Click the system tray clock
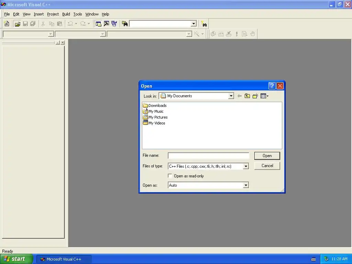Image resolution: width=352 pixels, height=264 pixels. pyautogui.click(x=339, y=259)
